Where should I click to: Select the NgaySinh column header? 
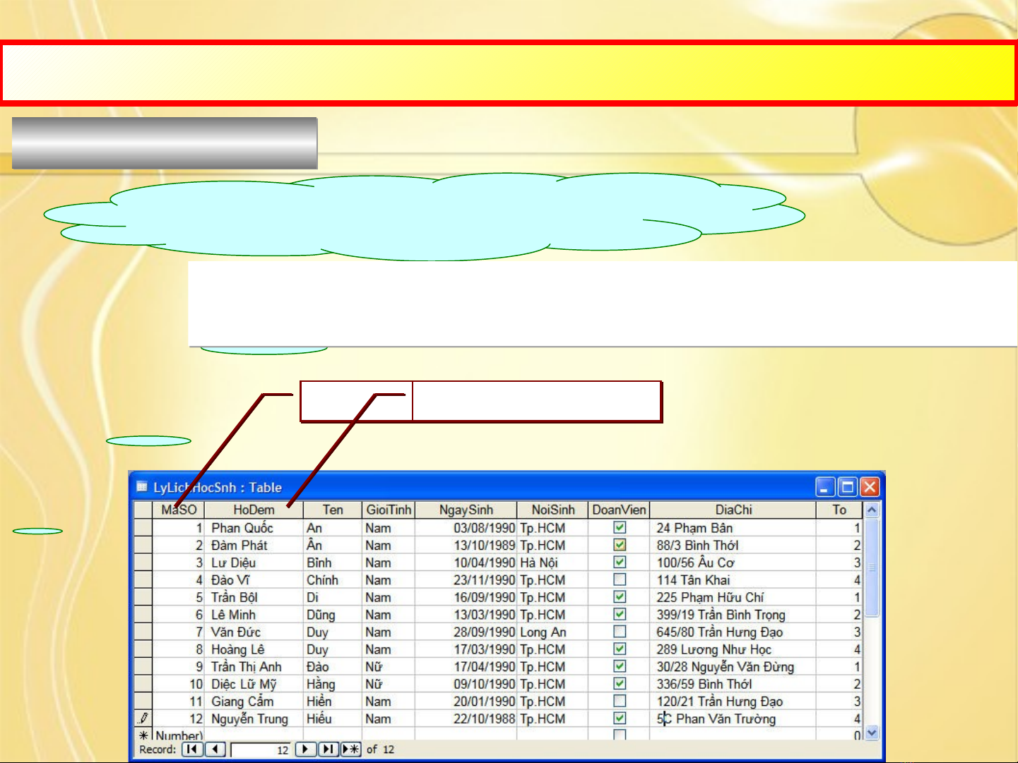(466, 510)
